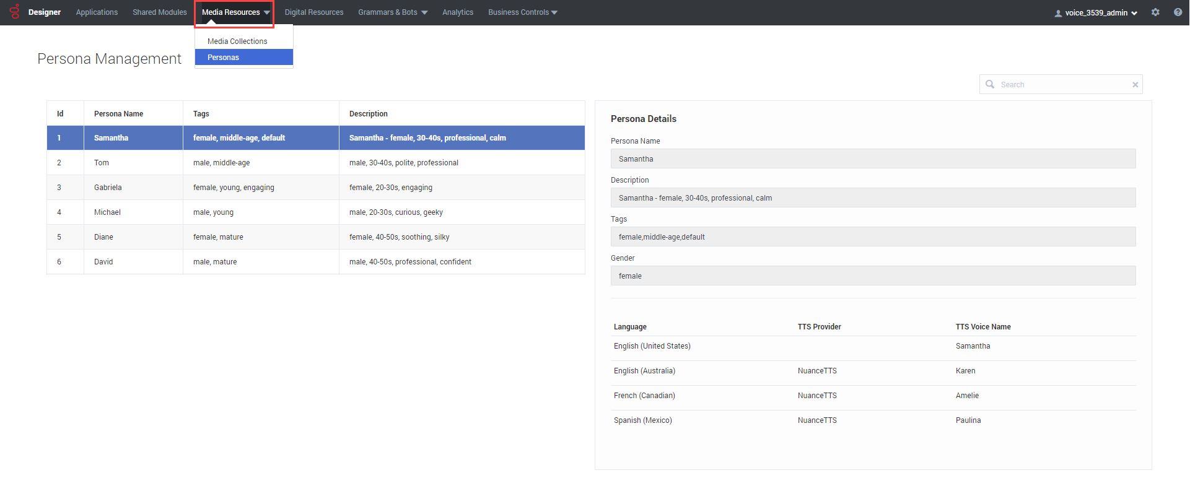Open Shared Modules in navigation

pos(159,12)
